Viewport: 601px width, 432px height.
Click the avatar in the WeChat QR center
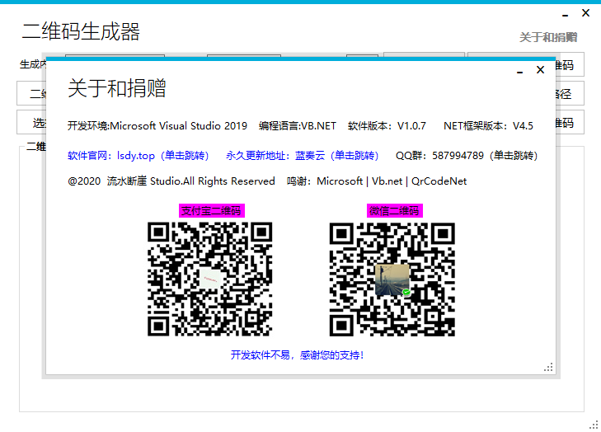[x=392, y=279]
